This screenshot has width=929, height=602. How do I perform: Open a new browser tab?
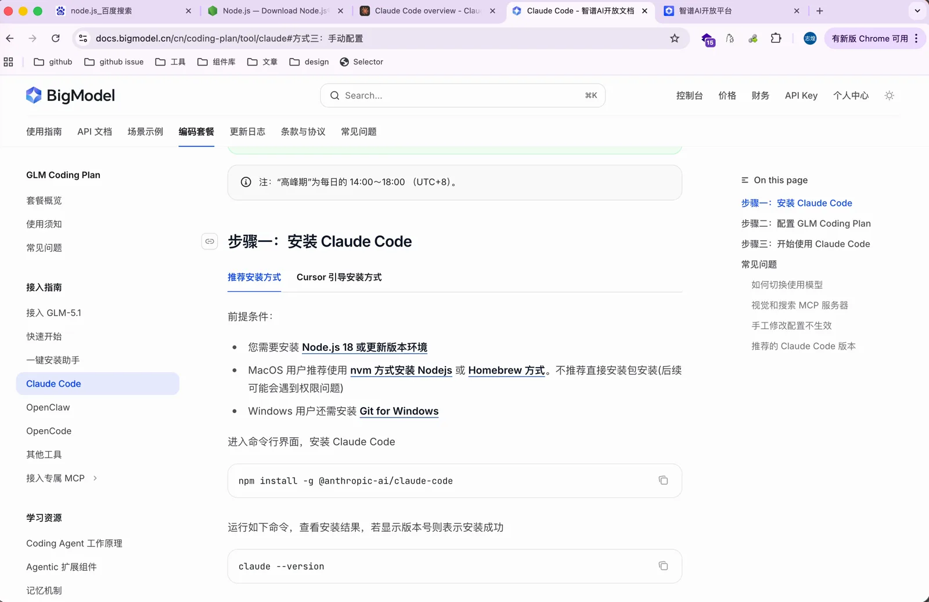[819, 11]
